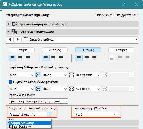Click the Archicad app icon in title bar
Screen dimensions: 143x129
tap(5, 4)
